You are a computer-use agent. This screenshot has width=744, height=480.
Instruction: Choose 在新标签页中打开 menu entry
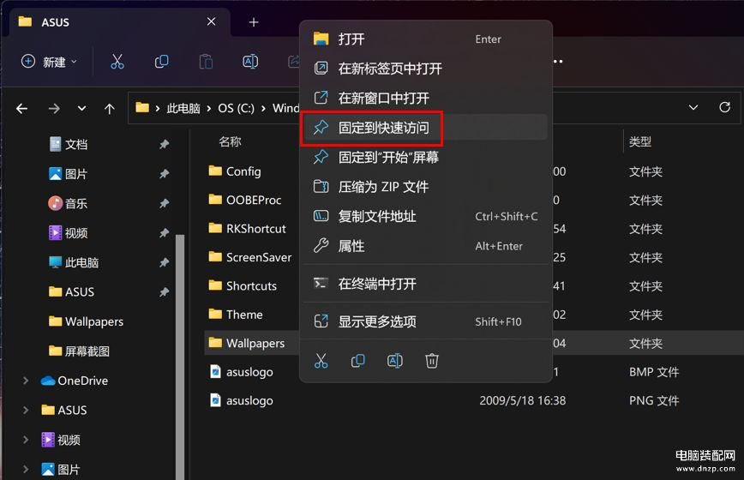tap(426, 69)
